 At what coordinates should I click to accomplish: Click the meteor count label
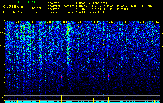tap(37, 8)
